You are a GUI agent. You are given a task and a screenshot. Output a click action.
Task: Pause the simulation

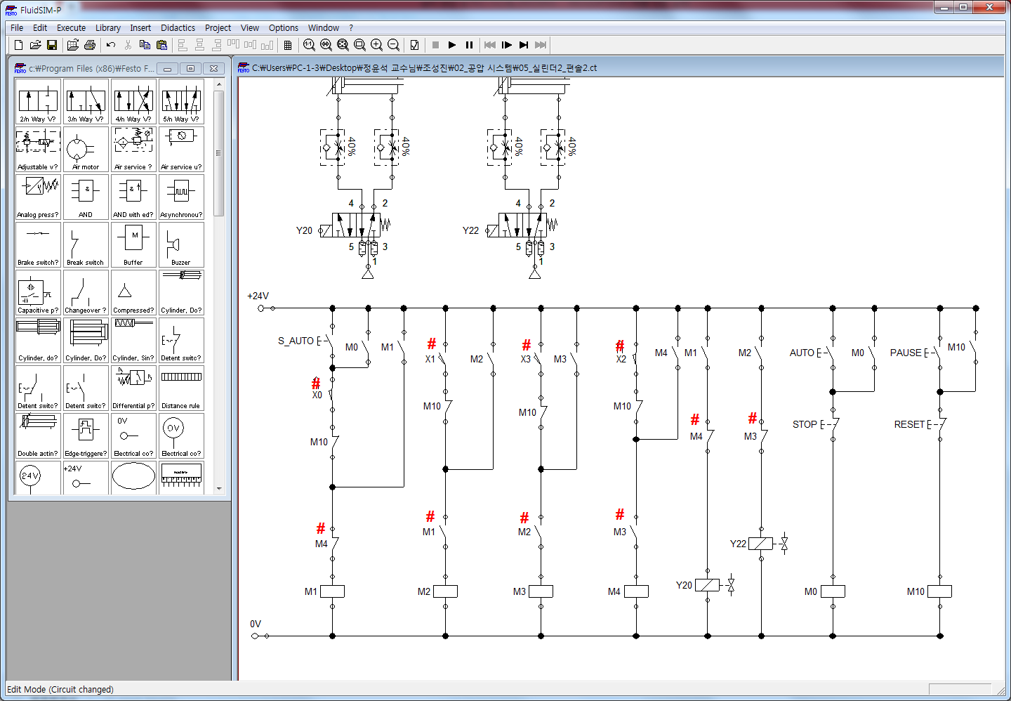(x=469, y=45)
